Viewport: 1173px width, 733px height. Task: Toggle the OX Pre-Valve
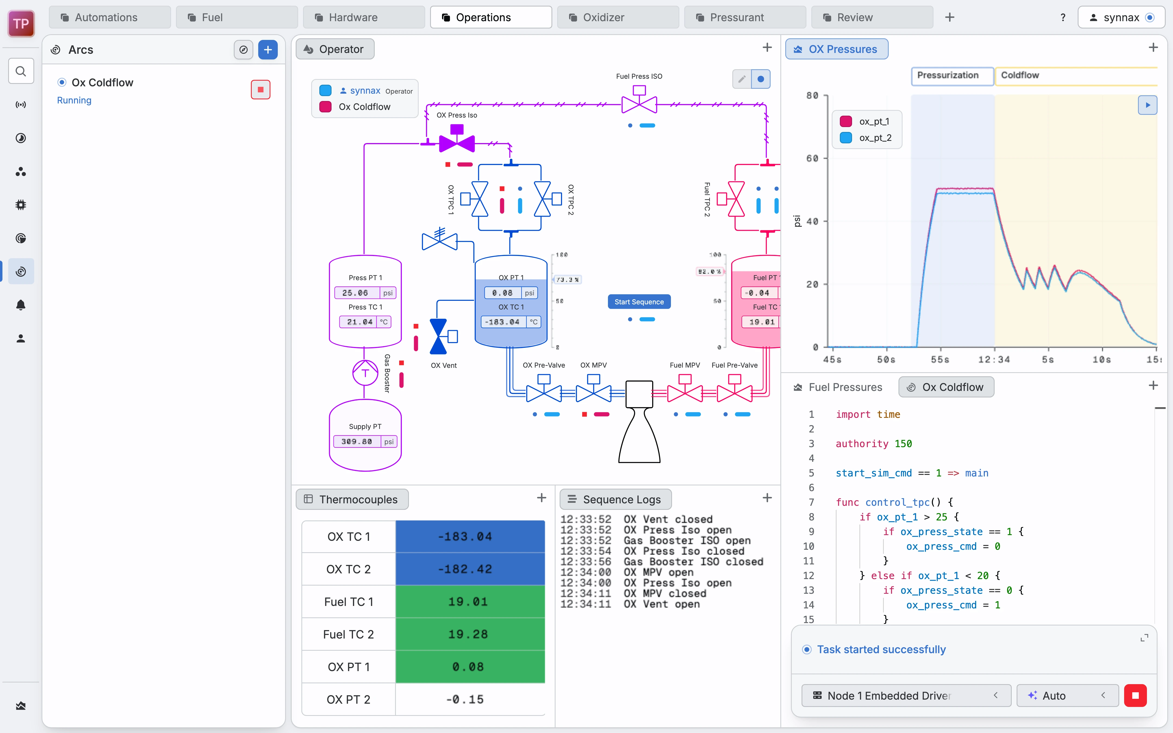pyautogui.click(x=544, y=389)
